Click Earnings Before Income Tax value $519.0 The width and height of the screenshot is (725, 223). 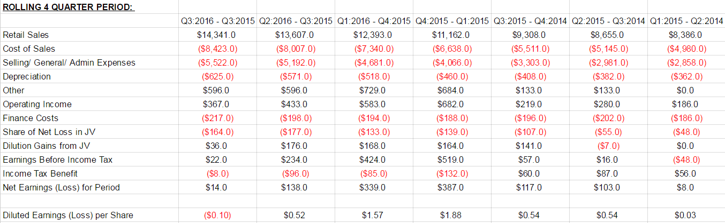pos(451,160)
